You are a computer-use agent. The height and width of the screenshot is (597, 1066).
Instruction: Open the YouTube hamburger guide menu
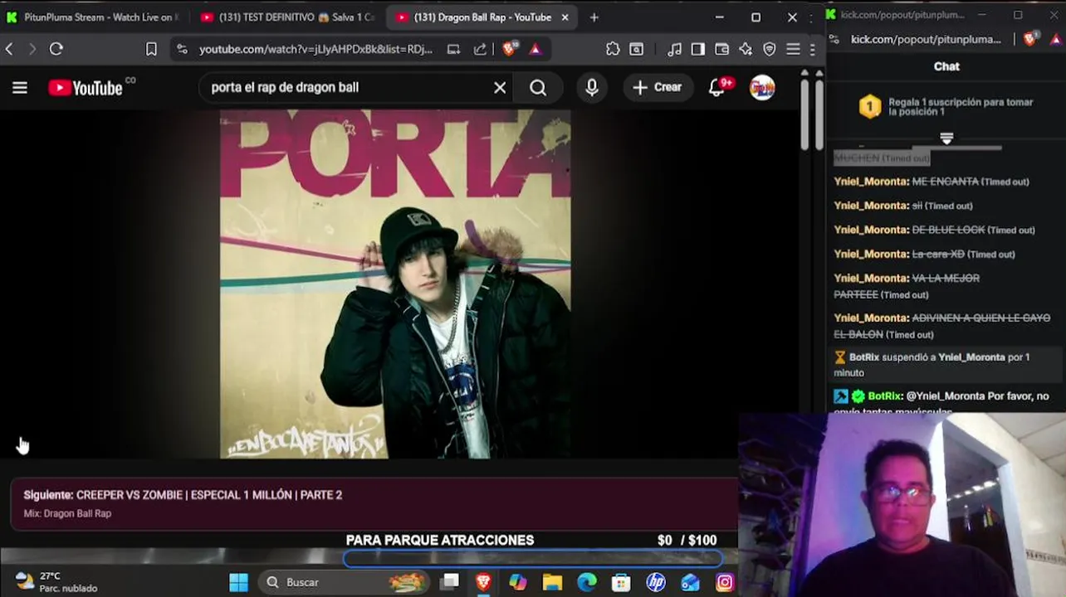(20, 87)
